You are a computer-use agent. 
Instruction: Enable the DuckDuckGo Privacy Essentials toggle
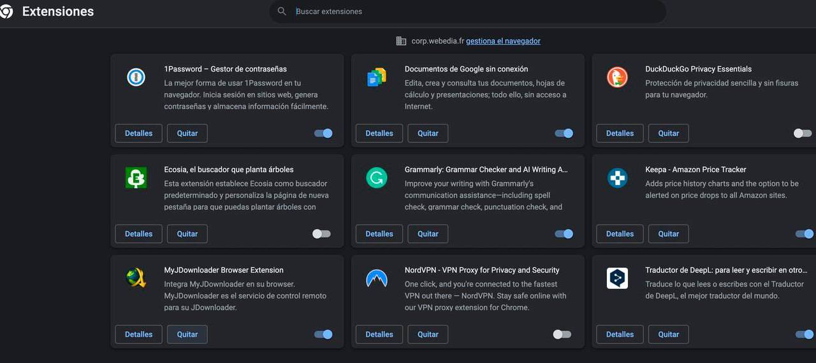(803, 133)
